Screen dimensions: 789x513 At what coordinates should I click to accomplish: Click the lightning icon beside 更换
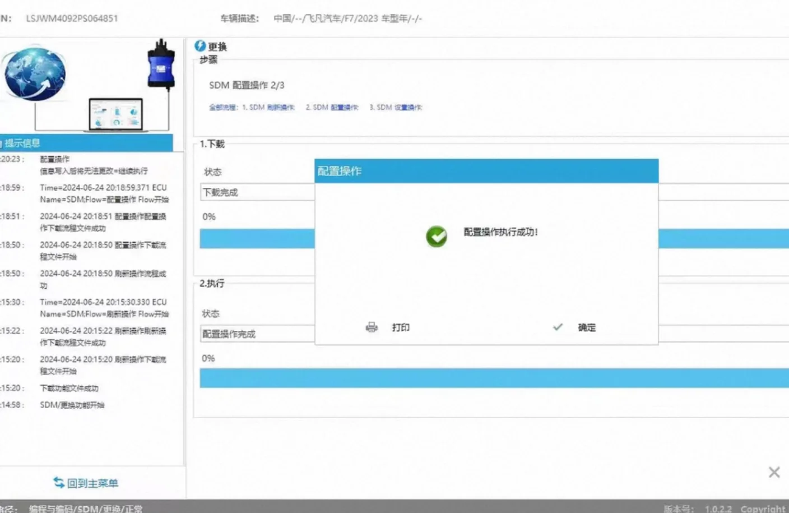pyautogui.click(x=200, y=46)
